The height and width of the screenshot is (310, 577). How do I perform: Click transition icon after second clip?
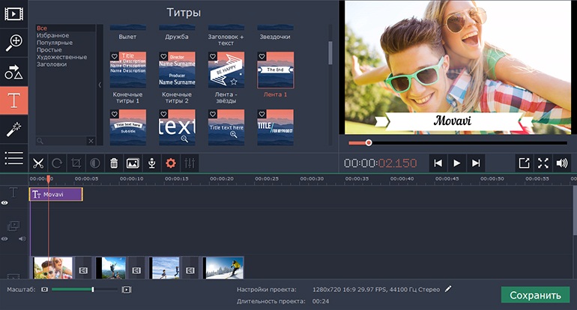[x=136, y=270]
